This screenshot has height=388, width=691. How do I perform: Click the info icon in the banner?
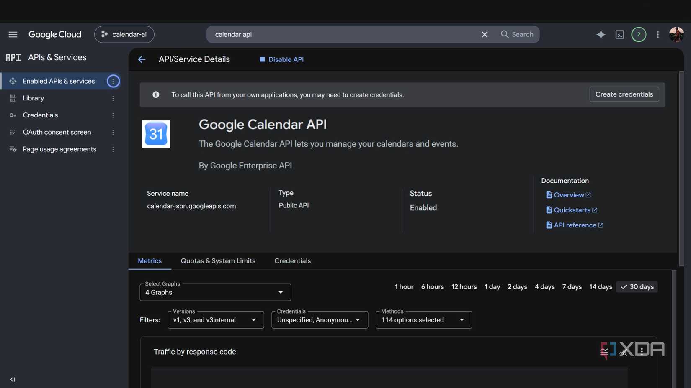coord(156,95)
